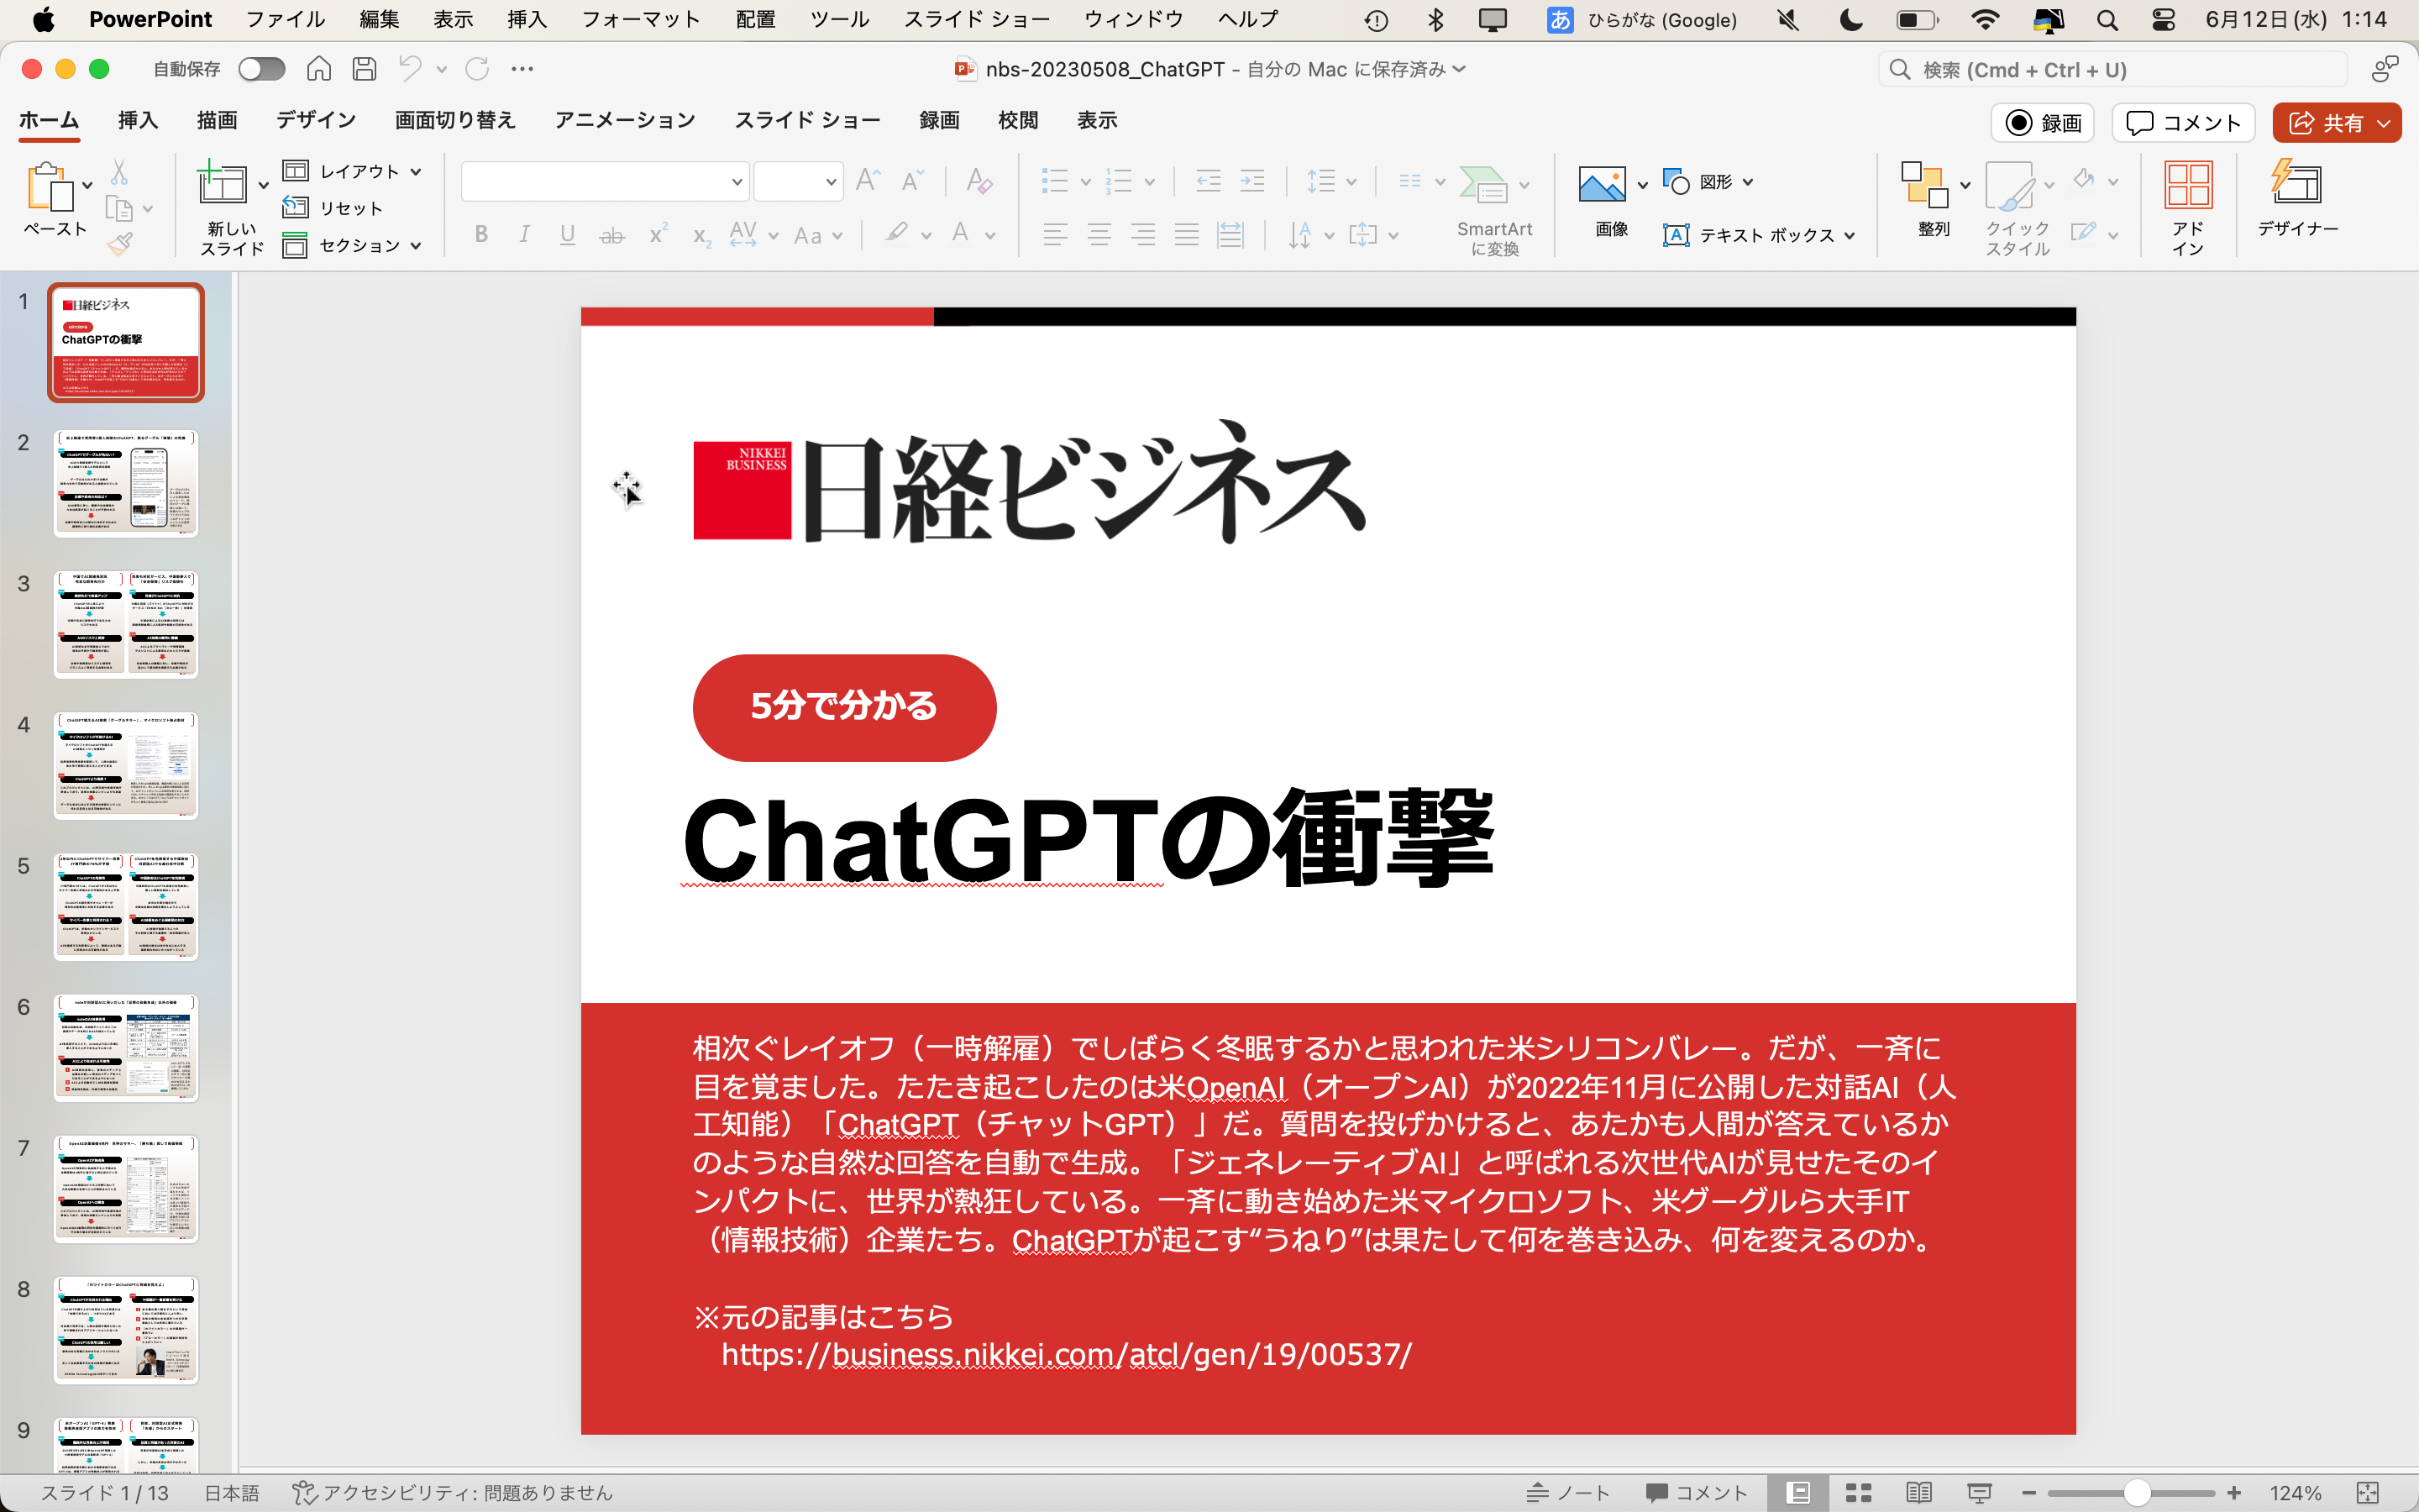Toggle subscript formatting

click(x=701, y=236)
